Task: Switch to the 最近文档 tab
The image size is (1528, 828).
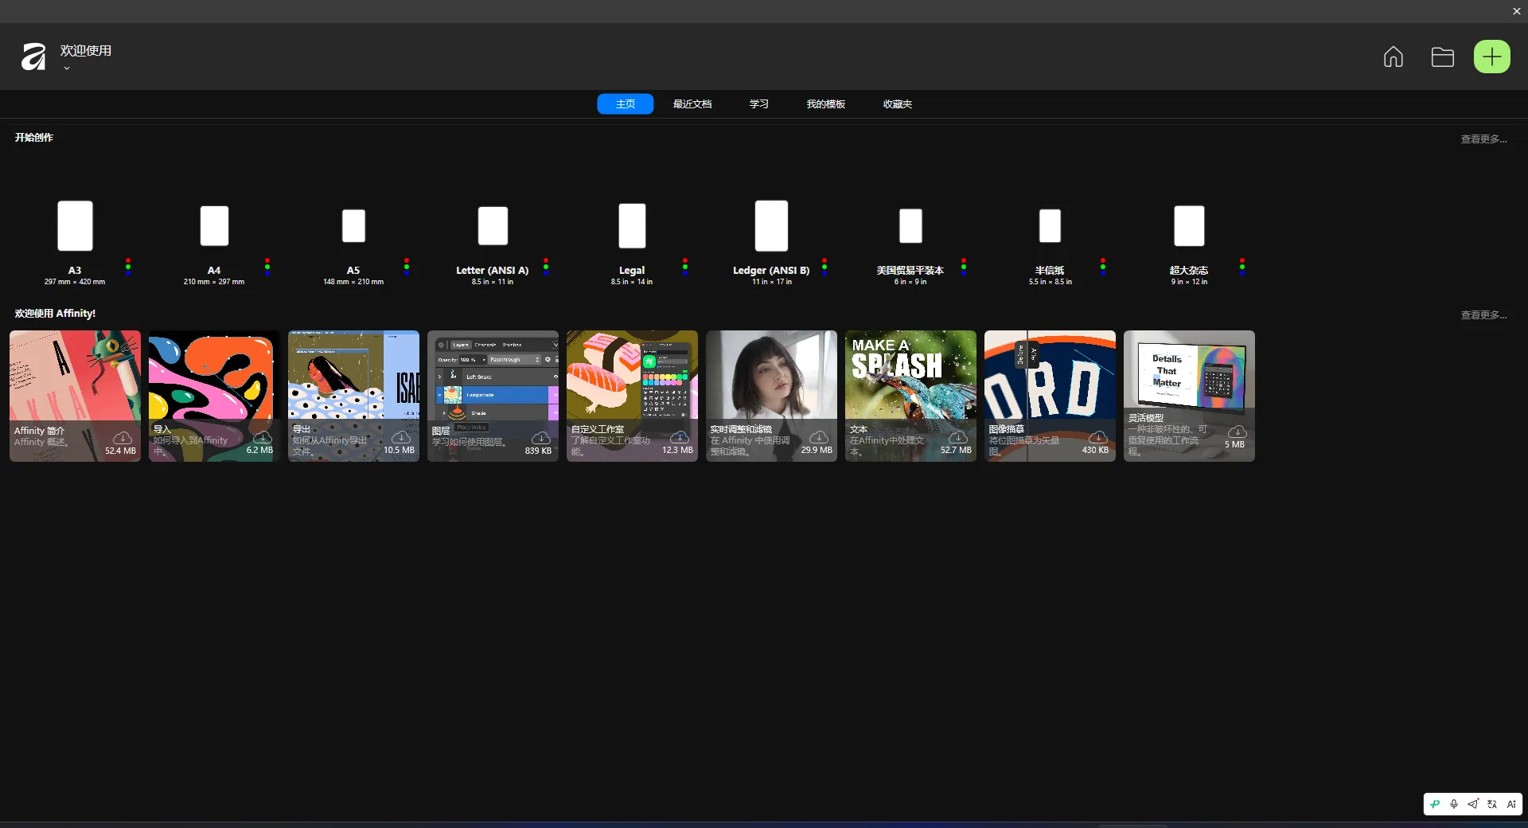Action: click(692, 104)
